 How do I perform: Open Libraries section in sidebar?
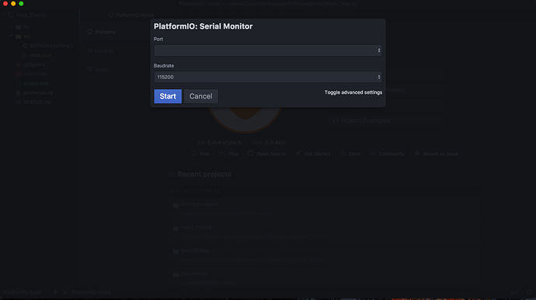[x=101, y=50]
